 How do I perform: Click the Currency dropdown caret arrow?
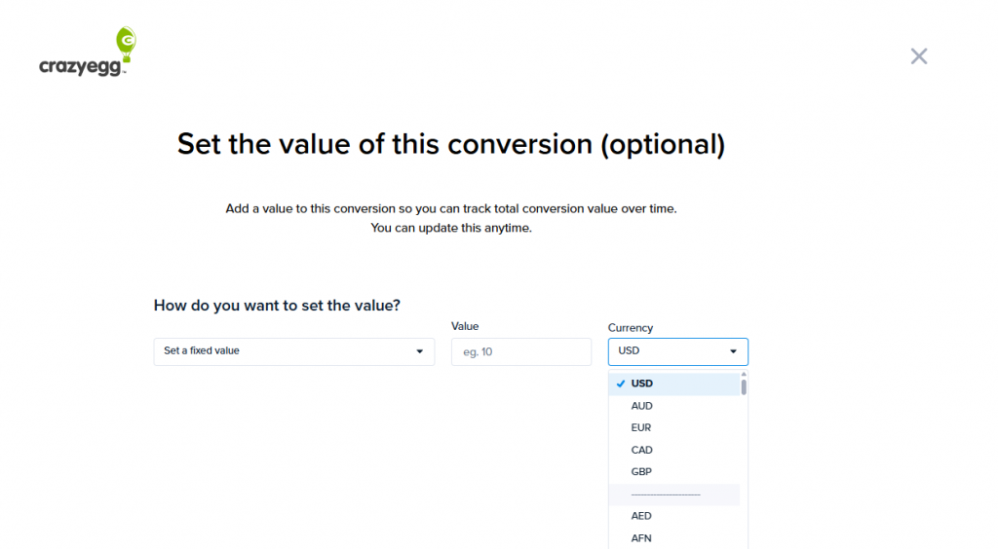pyautogui.click(x=733, y=351)
